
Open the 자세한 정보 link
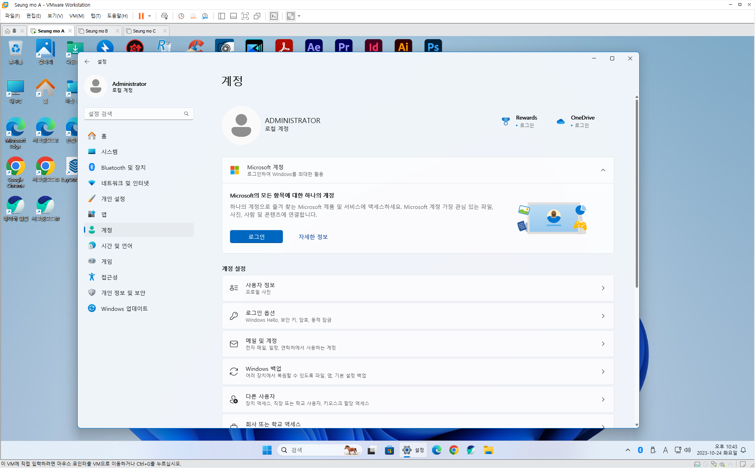point(313,237)
